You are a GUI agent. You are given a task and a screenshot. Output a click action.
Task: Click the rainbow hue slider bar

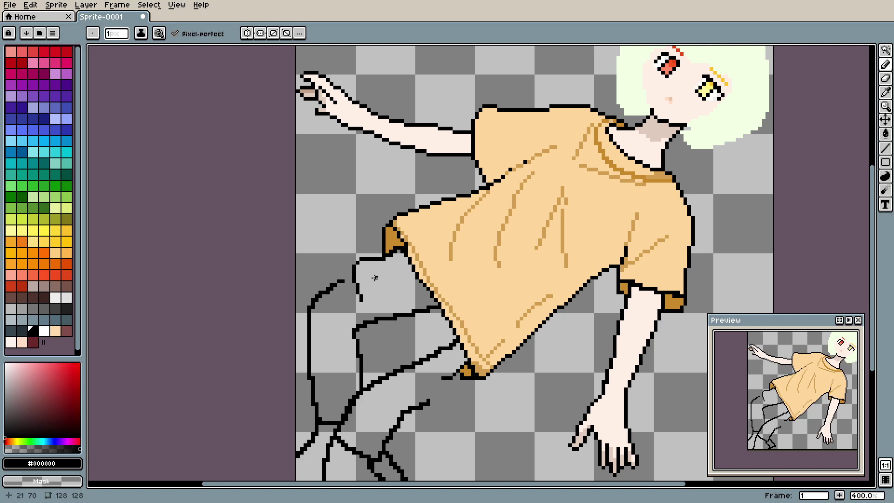point(42,442)
